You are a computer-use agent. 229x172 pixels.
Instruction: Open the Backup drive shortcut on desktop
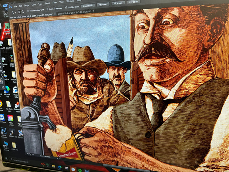point(4,61)
